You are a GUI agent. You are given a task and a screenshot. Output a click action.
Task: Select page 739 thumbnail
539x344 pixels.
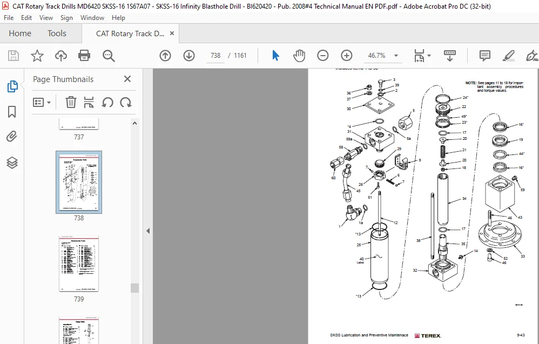79,263
